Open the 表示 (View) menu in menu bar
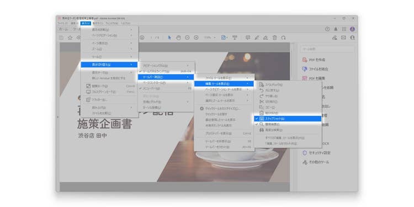Image resolution: width=414 pixels, height=207 pixels. click(x=86, y=24)
